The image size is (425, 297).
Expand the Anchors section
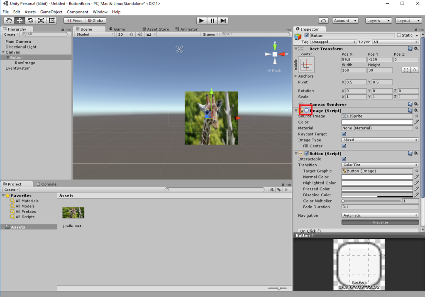296,76
